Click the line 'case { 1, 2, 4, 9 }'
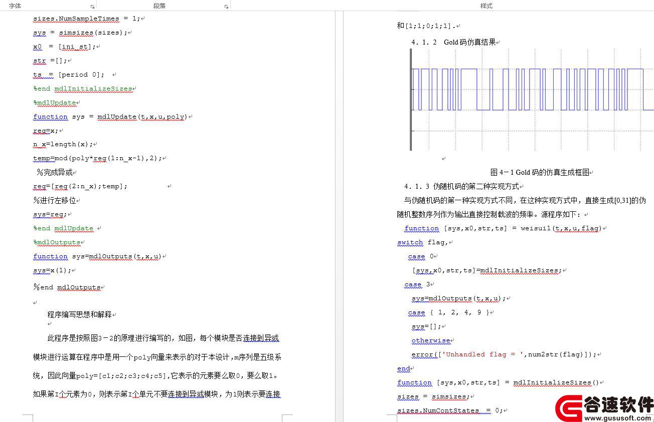This screenshot has width=654, height=422. 449,312
